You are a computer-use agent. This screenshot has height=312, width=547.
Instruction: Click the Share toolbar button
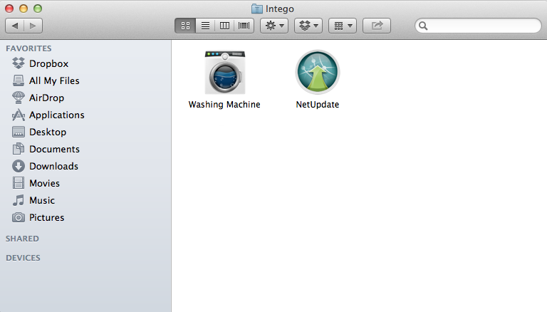[x=377, y=26]
